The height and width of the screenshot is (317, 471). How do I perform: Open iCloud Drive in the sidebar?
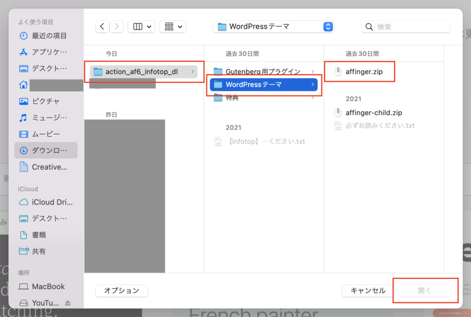click(x=46, y=202)
